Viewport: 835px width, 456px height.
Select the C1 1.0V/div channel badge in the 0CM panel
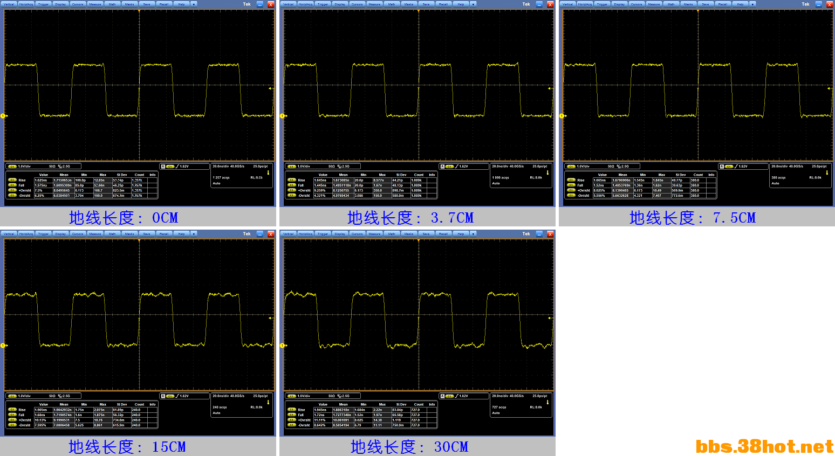pos(12,167)
